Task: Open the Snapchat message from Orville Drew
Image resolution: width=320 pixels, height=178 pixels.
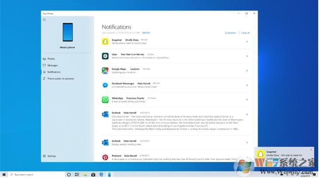Action: point(129,43)
